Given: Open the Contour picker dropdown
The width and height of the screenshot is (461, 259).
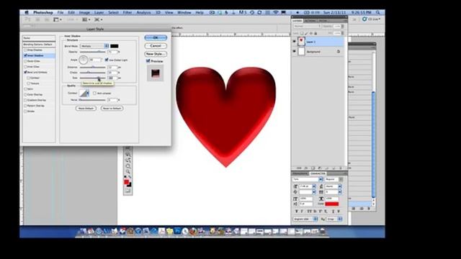Looking at the screenshot, I should coord(88,93).
